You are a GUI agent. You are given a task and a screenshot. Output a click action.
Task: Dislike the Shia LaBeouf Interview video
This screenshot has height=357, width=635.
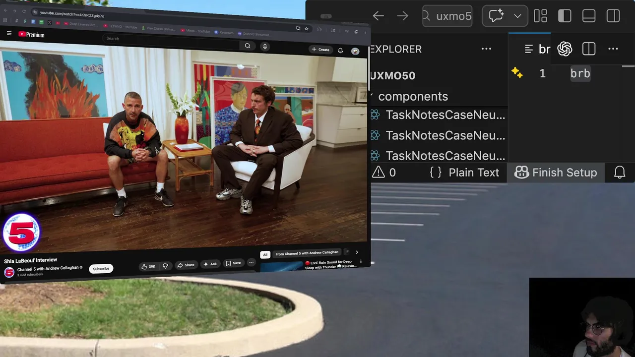[x=165, y=266]
